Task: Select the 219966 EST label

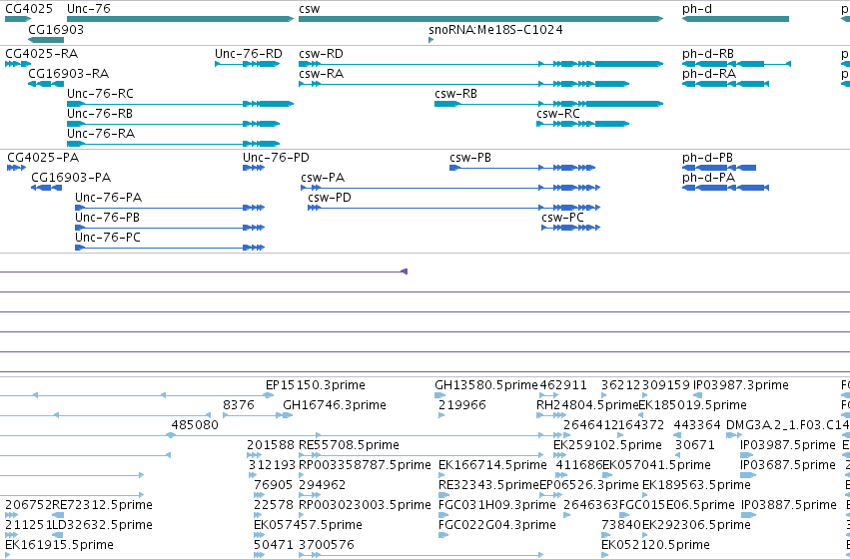Action: point(462,405)
